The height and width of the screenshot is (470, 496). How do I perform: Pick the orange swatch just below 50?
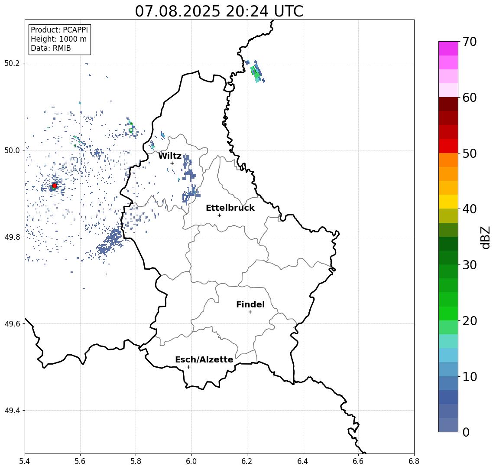tap(448, 160)
